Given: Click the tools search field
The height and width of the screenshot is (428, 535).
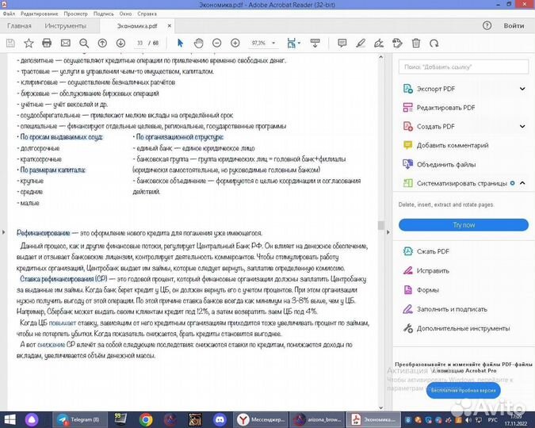Looking at the screenshot, I should pos(464,67).
